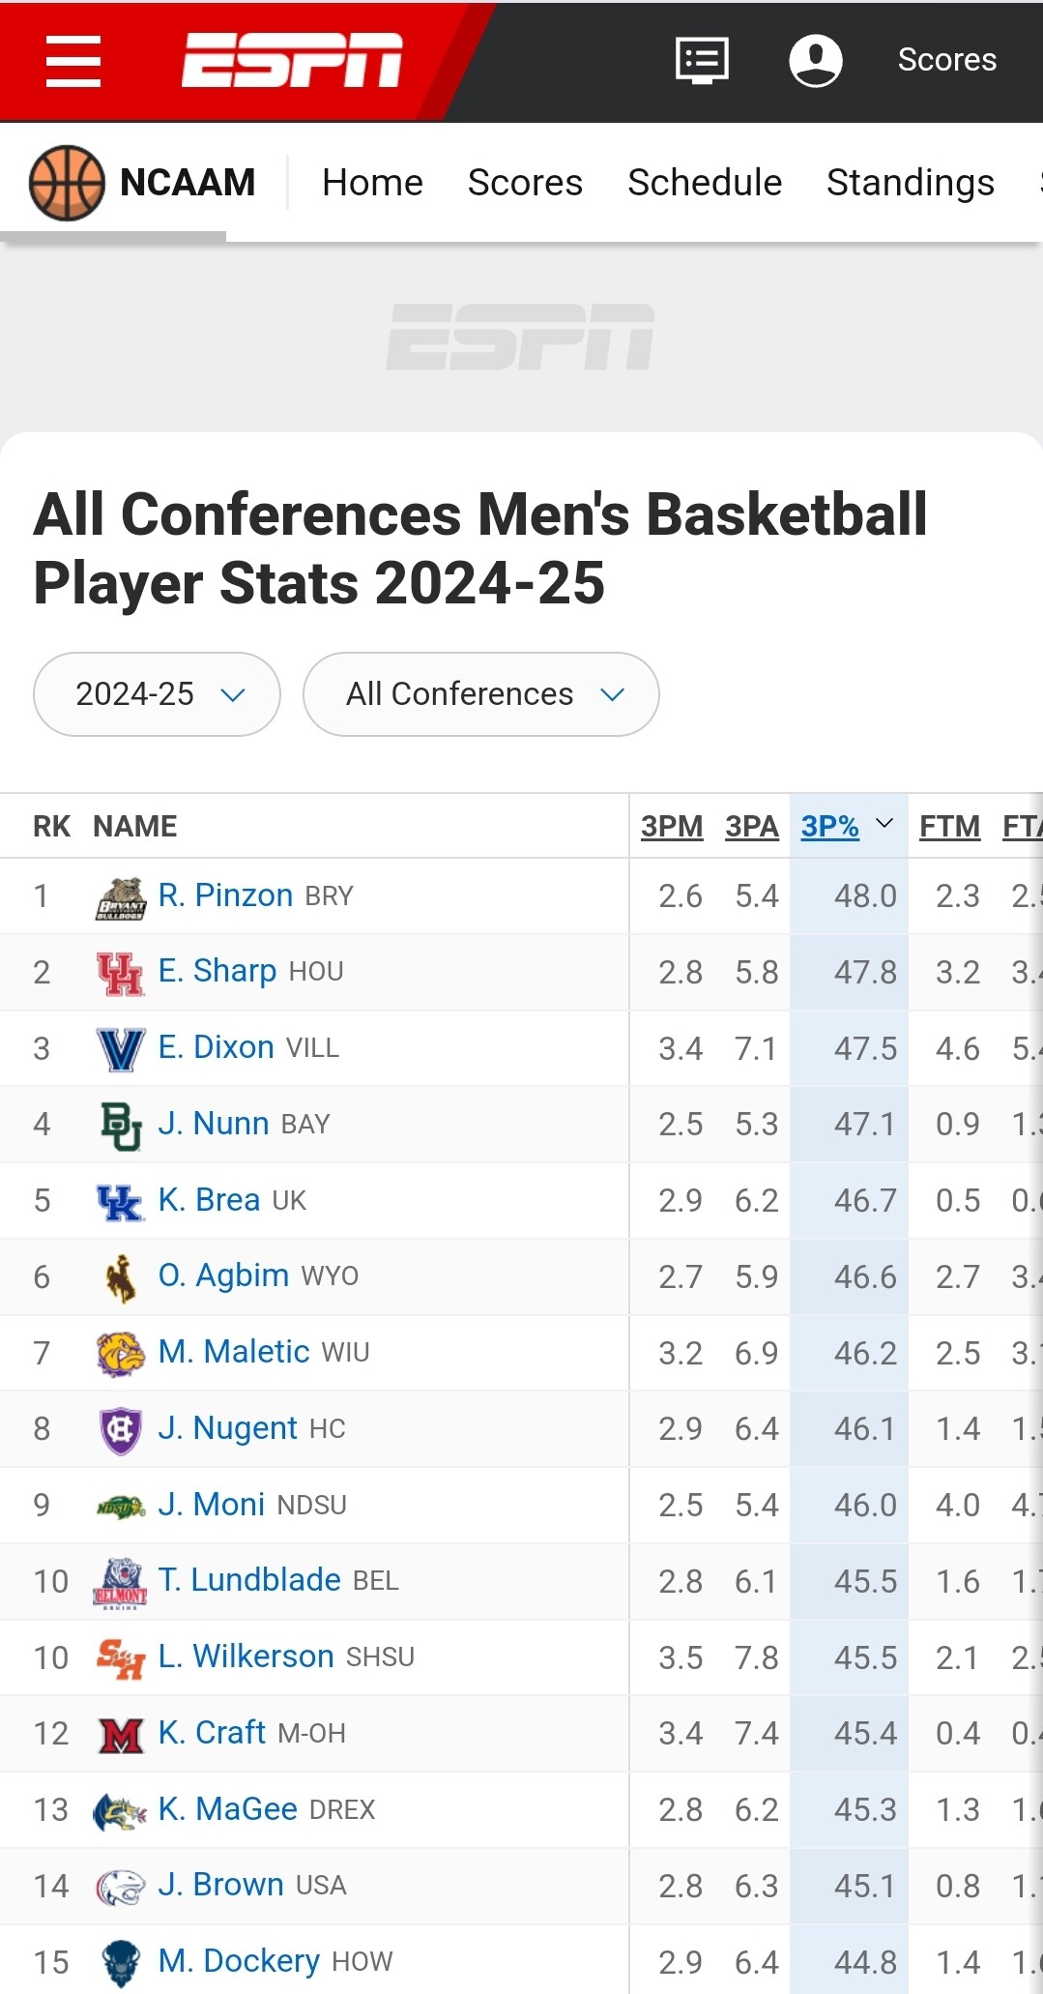Open the Scores tab in NCAAM navigation

pos(525,183)
